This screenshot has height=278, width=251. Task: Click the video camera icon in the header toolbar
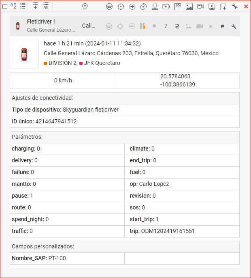pos(200,6)
